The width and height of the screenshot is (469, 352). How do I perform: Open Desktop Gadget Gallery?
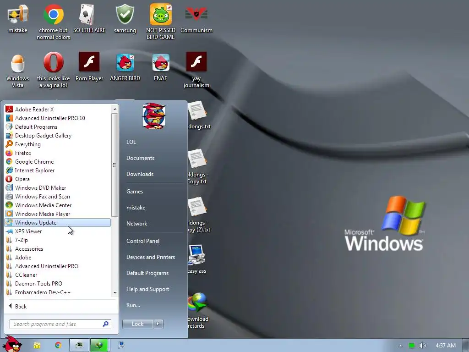(58, 135)
